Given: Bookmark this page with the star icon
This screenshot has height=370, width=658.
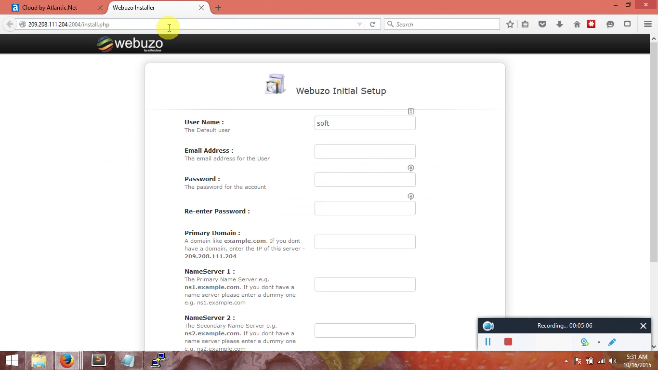Looking at the screenshot, I should coord(510,24).
